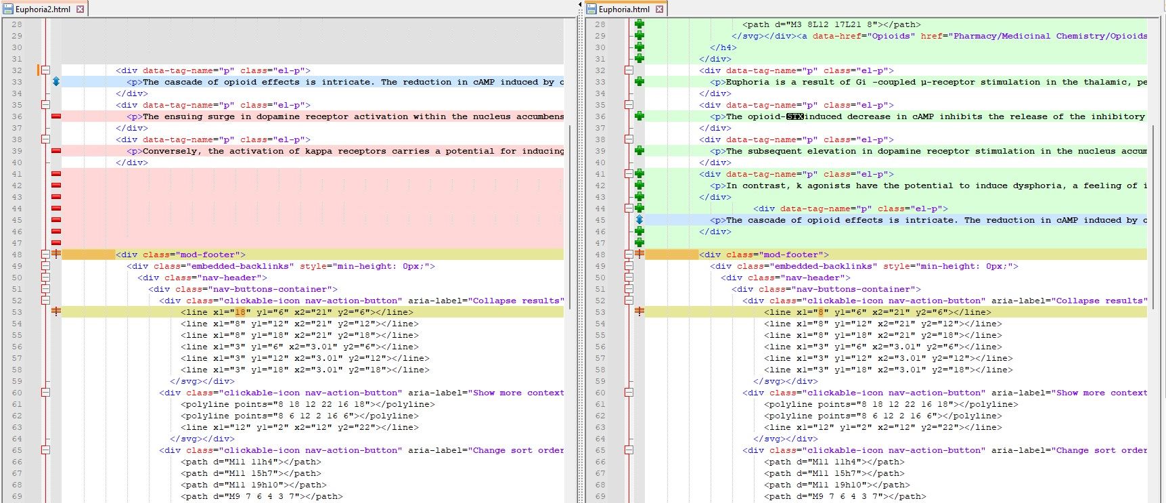Collapse mod-footer fold in left pane line 48

pos(45,255)
